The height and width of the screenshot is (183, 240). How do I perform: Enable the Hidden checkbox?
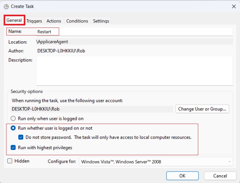(x=10, y=161)
